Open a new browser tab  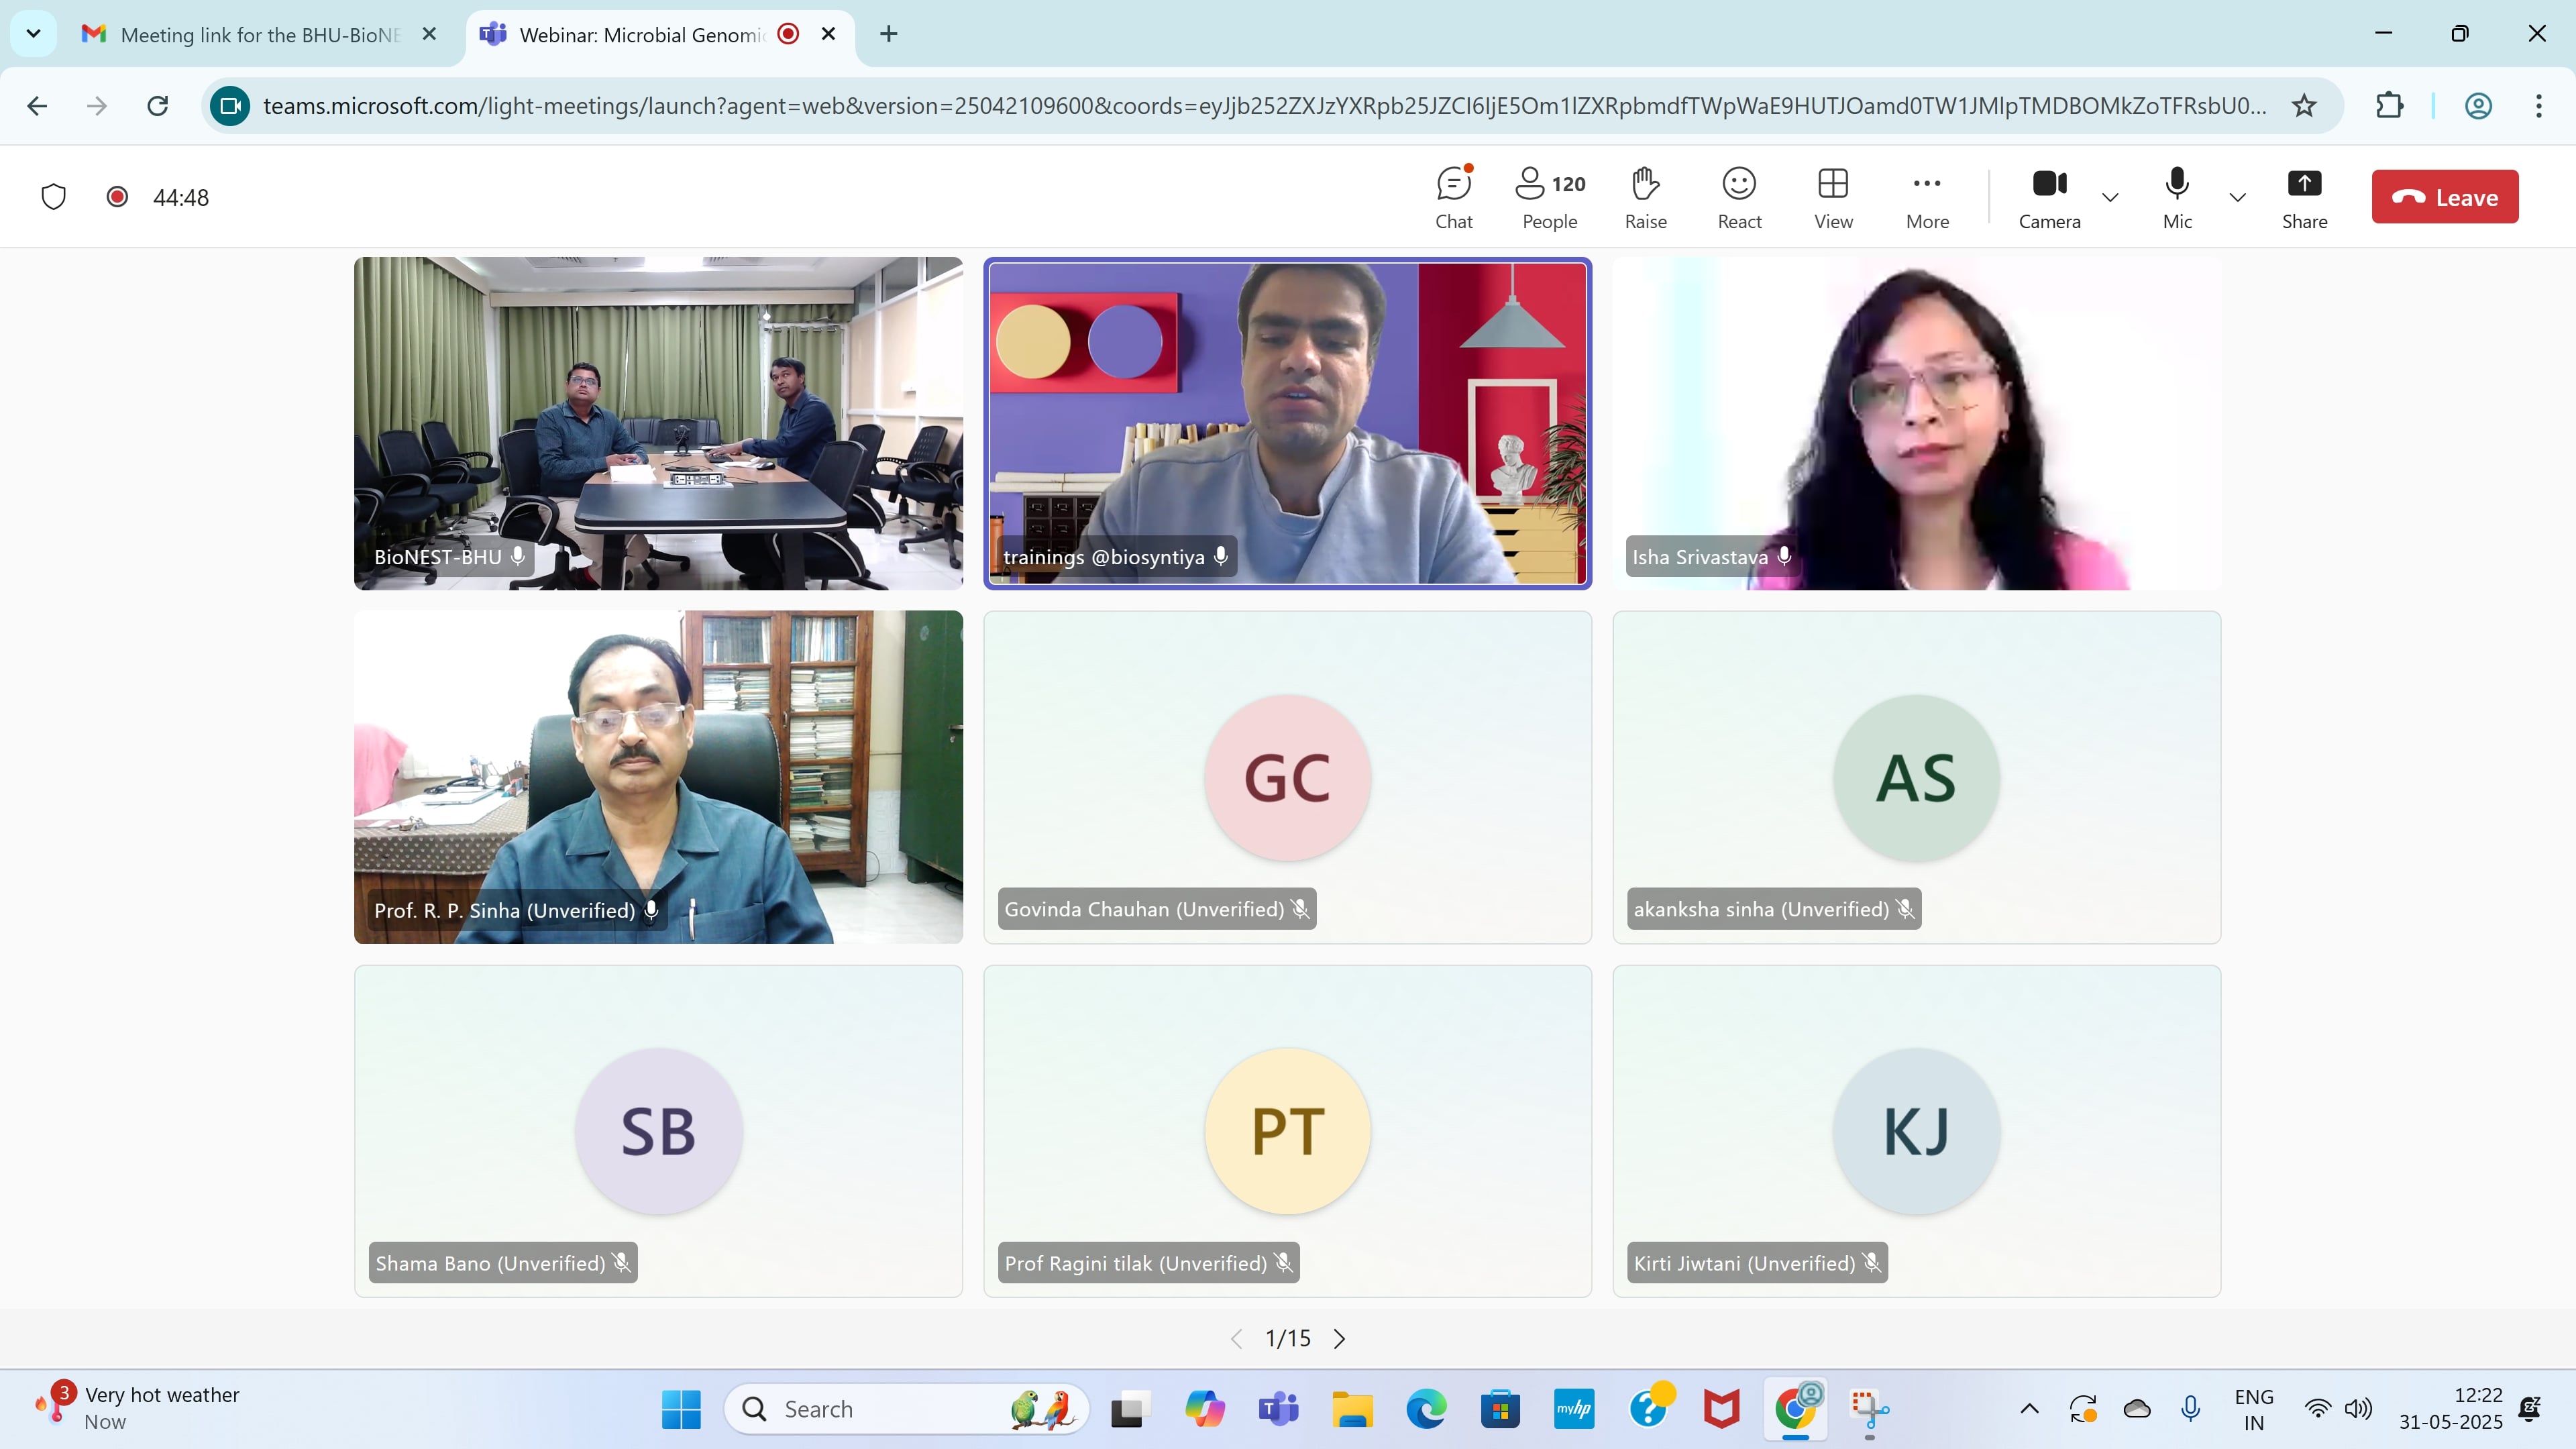tap(888, 35)
